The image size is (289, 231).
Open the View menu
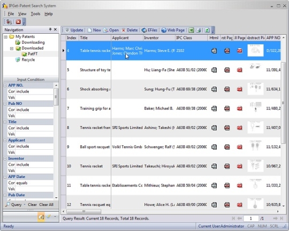pyautogui.click(x=22, y=14)
